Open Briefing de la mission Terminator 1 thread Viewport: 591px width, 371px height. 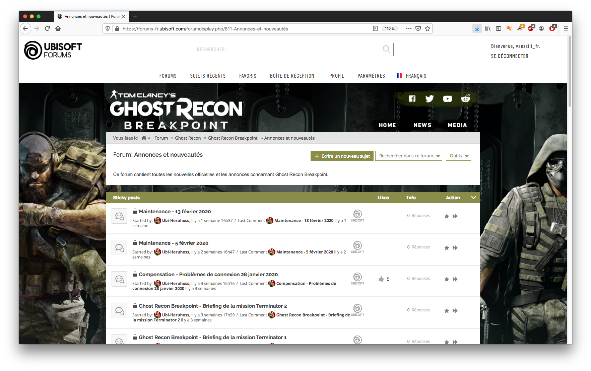click(213, 338)
